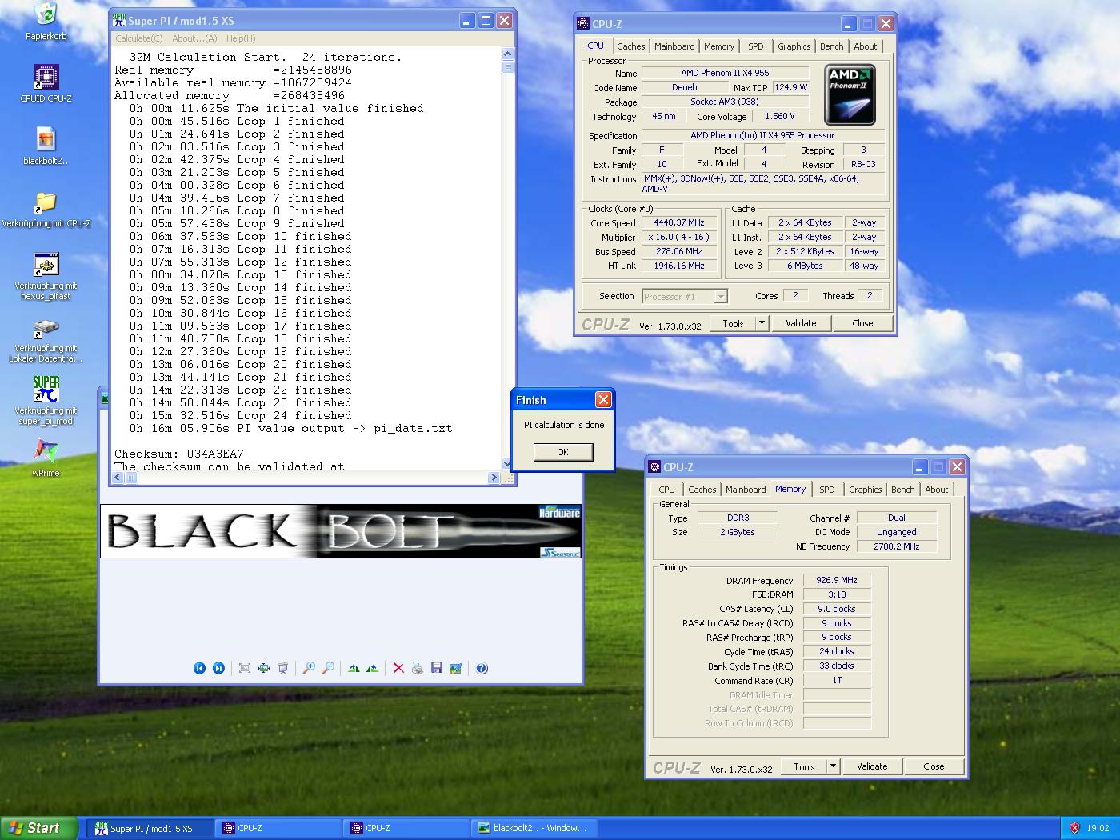Zoom in on the picture
Image resolution: width=1120 pixels, height=840 pixels.
[309, 668]
